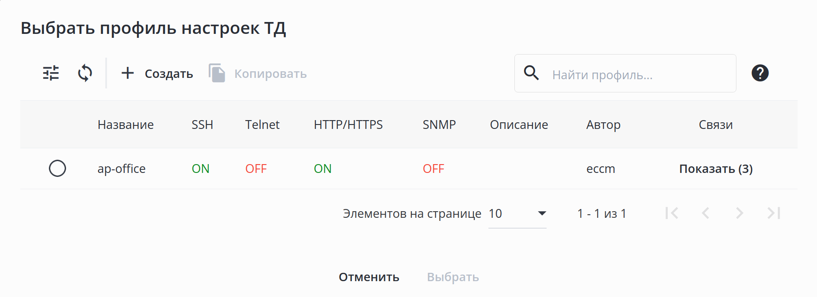Click the SSH column header

click(202, 125)
